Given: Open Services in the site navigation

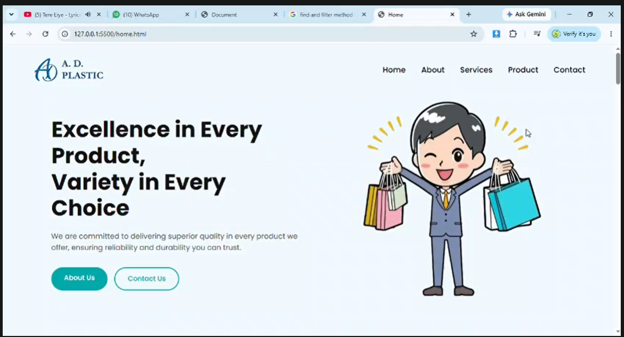Looking at the screenshot, I should pos(476,70).
